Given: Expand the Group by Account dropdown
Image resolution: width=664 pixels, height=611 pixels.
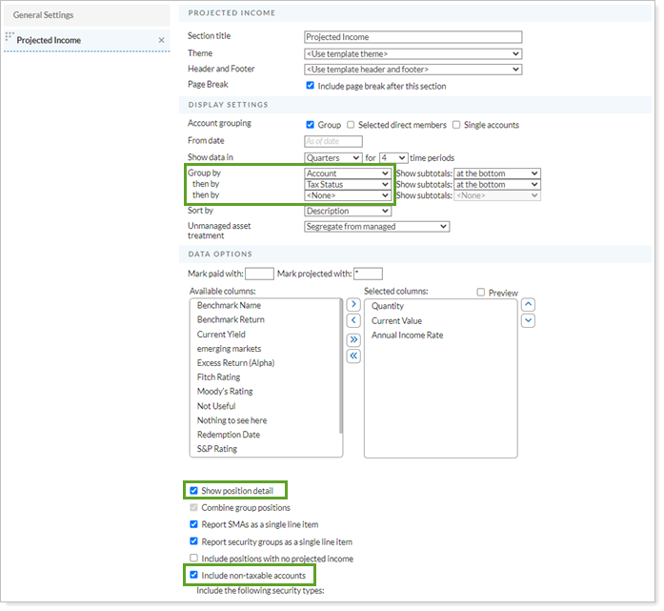Looking at the screenshot, I should (x=348, y=173).
